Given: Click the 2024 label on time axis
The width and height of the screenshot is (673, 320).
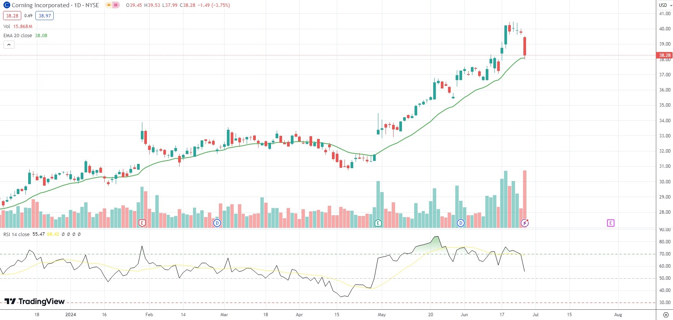Looking at the screenshot, I should [71, 315].
